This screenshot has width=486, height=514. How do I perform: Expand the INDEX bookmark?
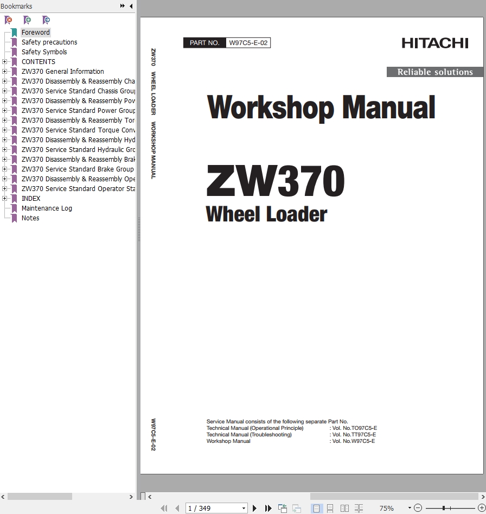(4, 198)
